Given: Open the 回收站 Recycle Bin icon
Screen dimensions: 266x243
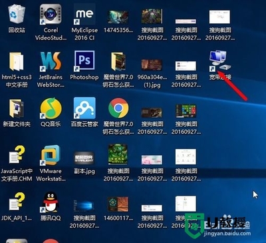Looking at the screenshot, I should tap(17, 15).
